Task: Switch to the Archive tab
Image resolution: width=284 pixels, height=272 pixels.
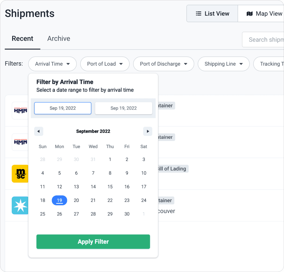Action: (x=59, y=38)
